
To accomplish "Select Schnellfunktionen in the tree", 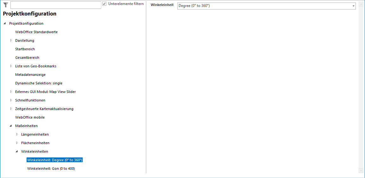I will [x=30, y=100].
